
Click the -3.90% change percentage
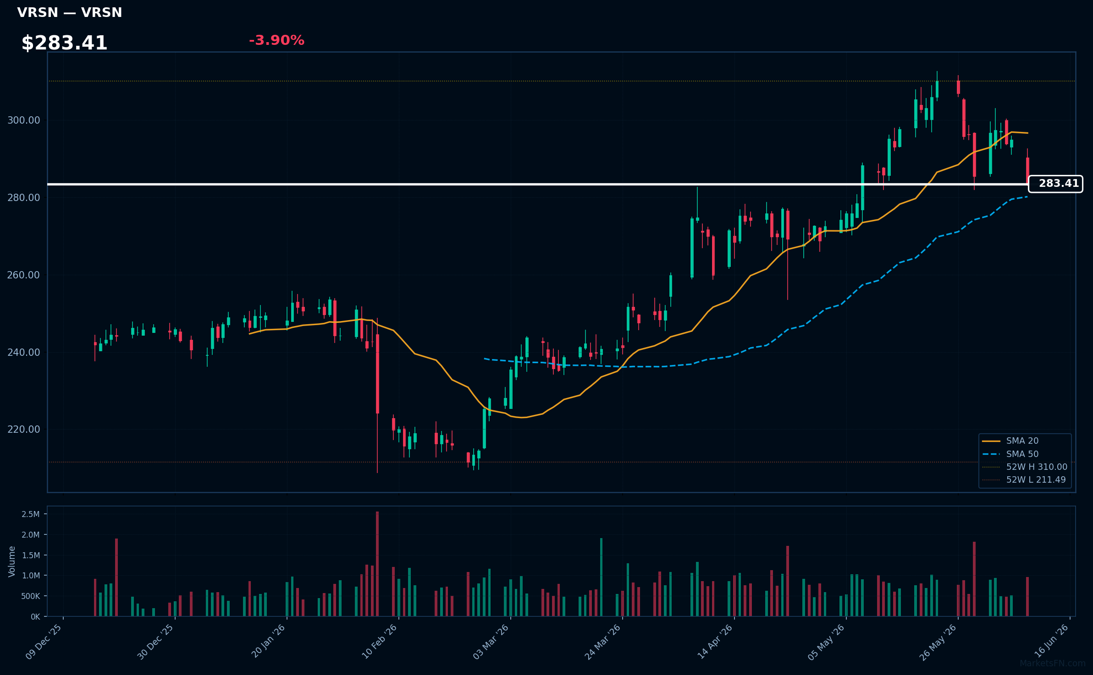276,40
